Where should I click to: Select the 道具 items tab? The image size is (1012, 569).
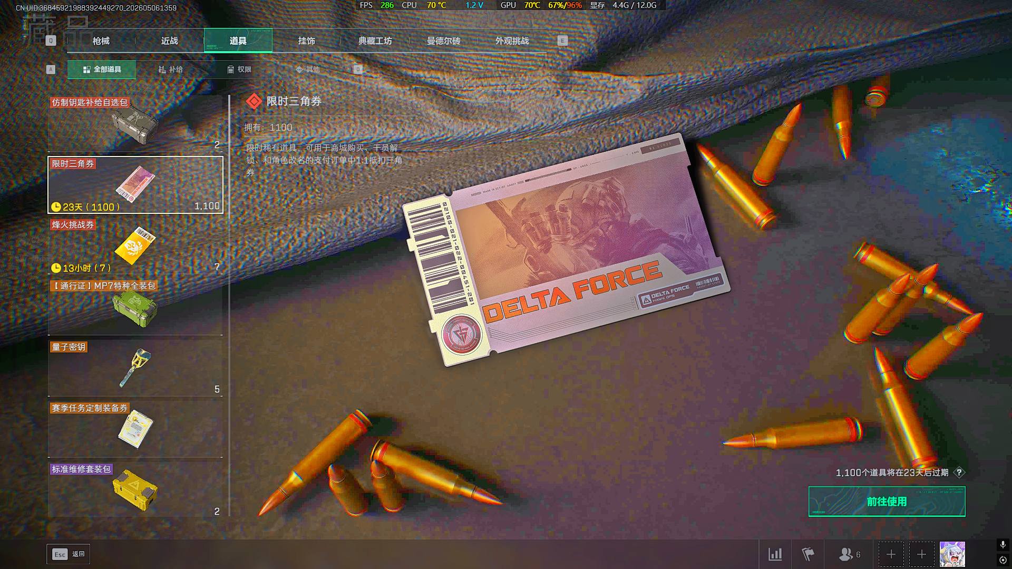tap(238, 41)
